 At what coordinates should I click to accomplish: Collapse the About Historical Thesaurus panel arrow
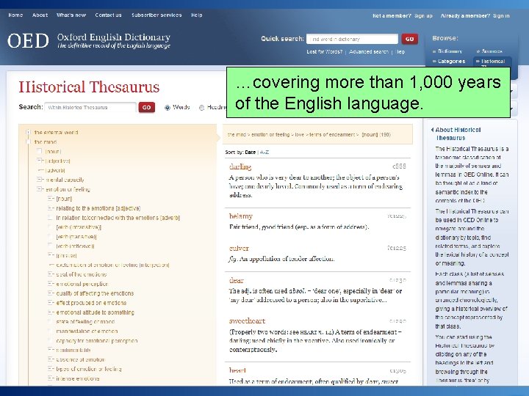[432, 130]
